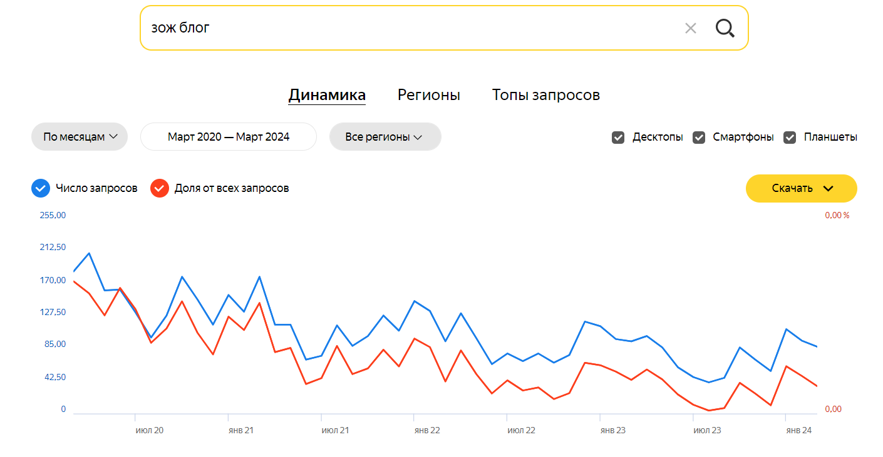The width and height of the screenshot is (883, 457).
Task: Click the 0,00 % label on right axis
Action: point(837,215)
